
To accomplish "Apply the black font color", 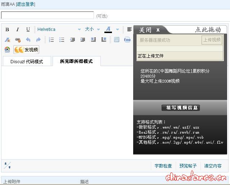I will tap(108, 29).
